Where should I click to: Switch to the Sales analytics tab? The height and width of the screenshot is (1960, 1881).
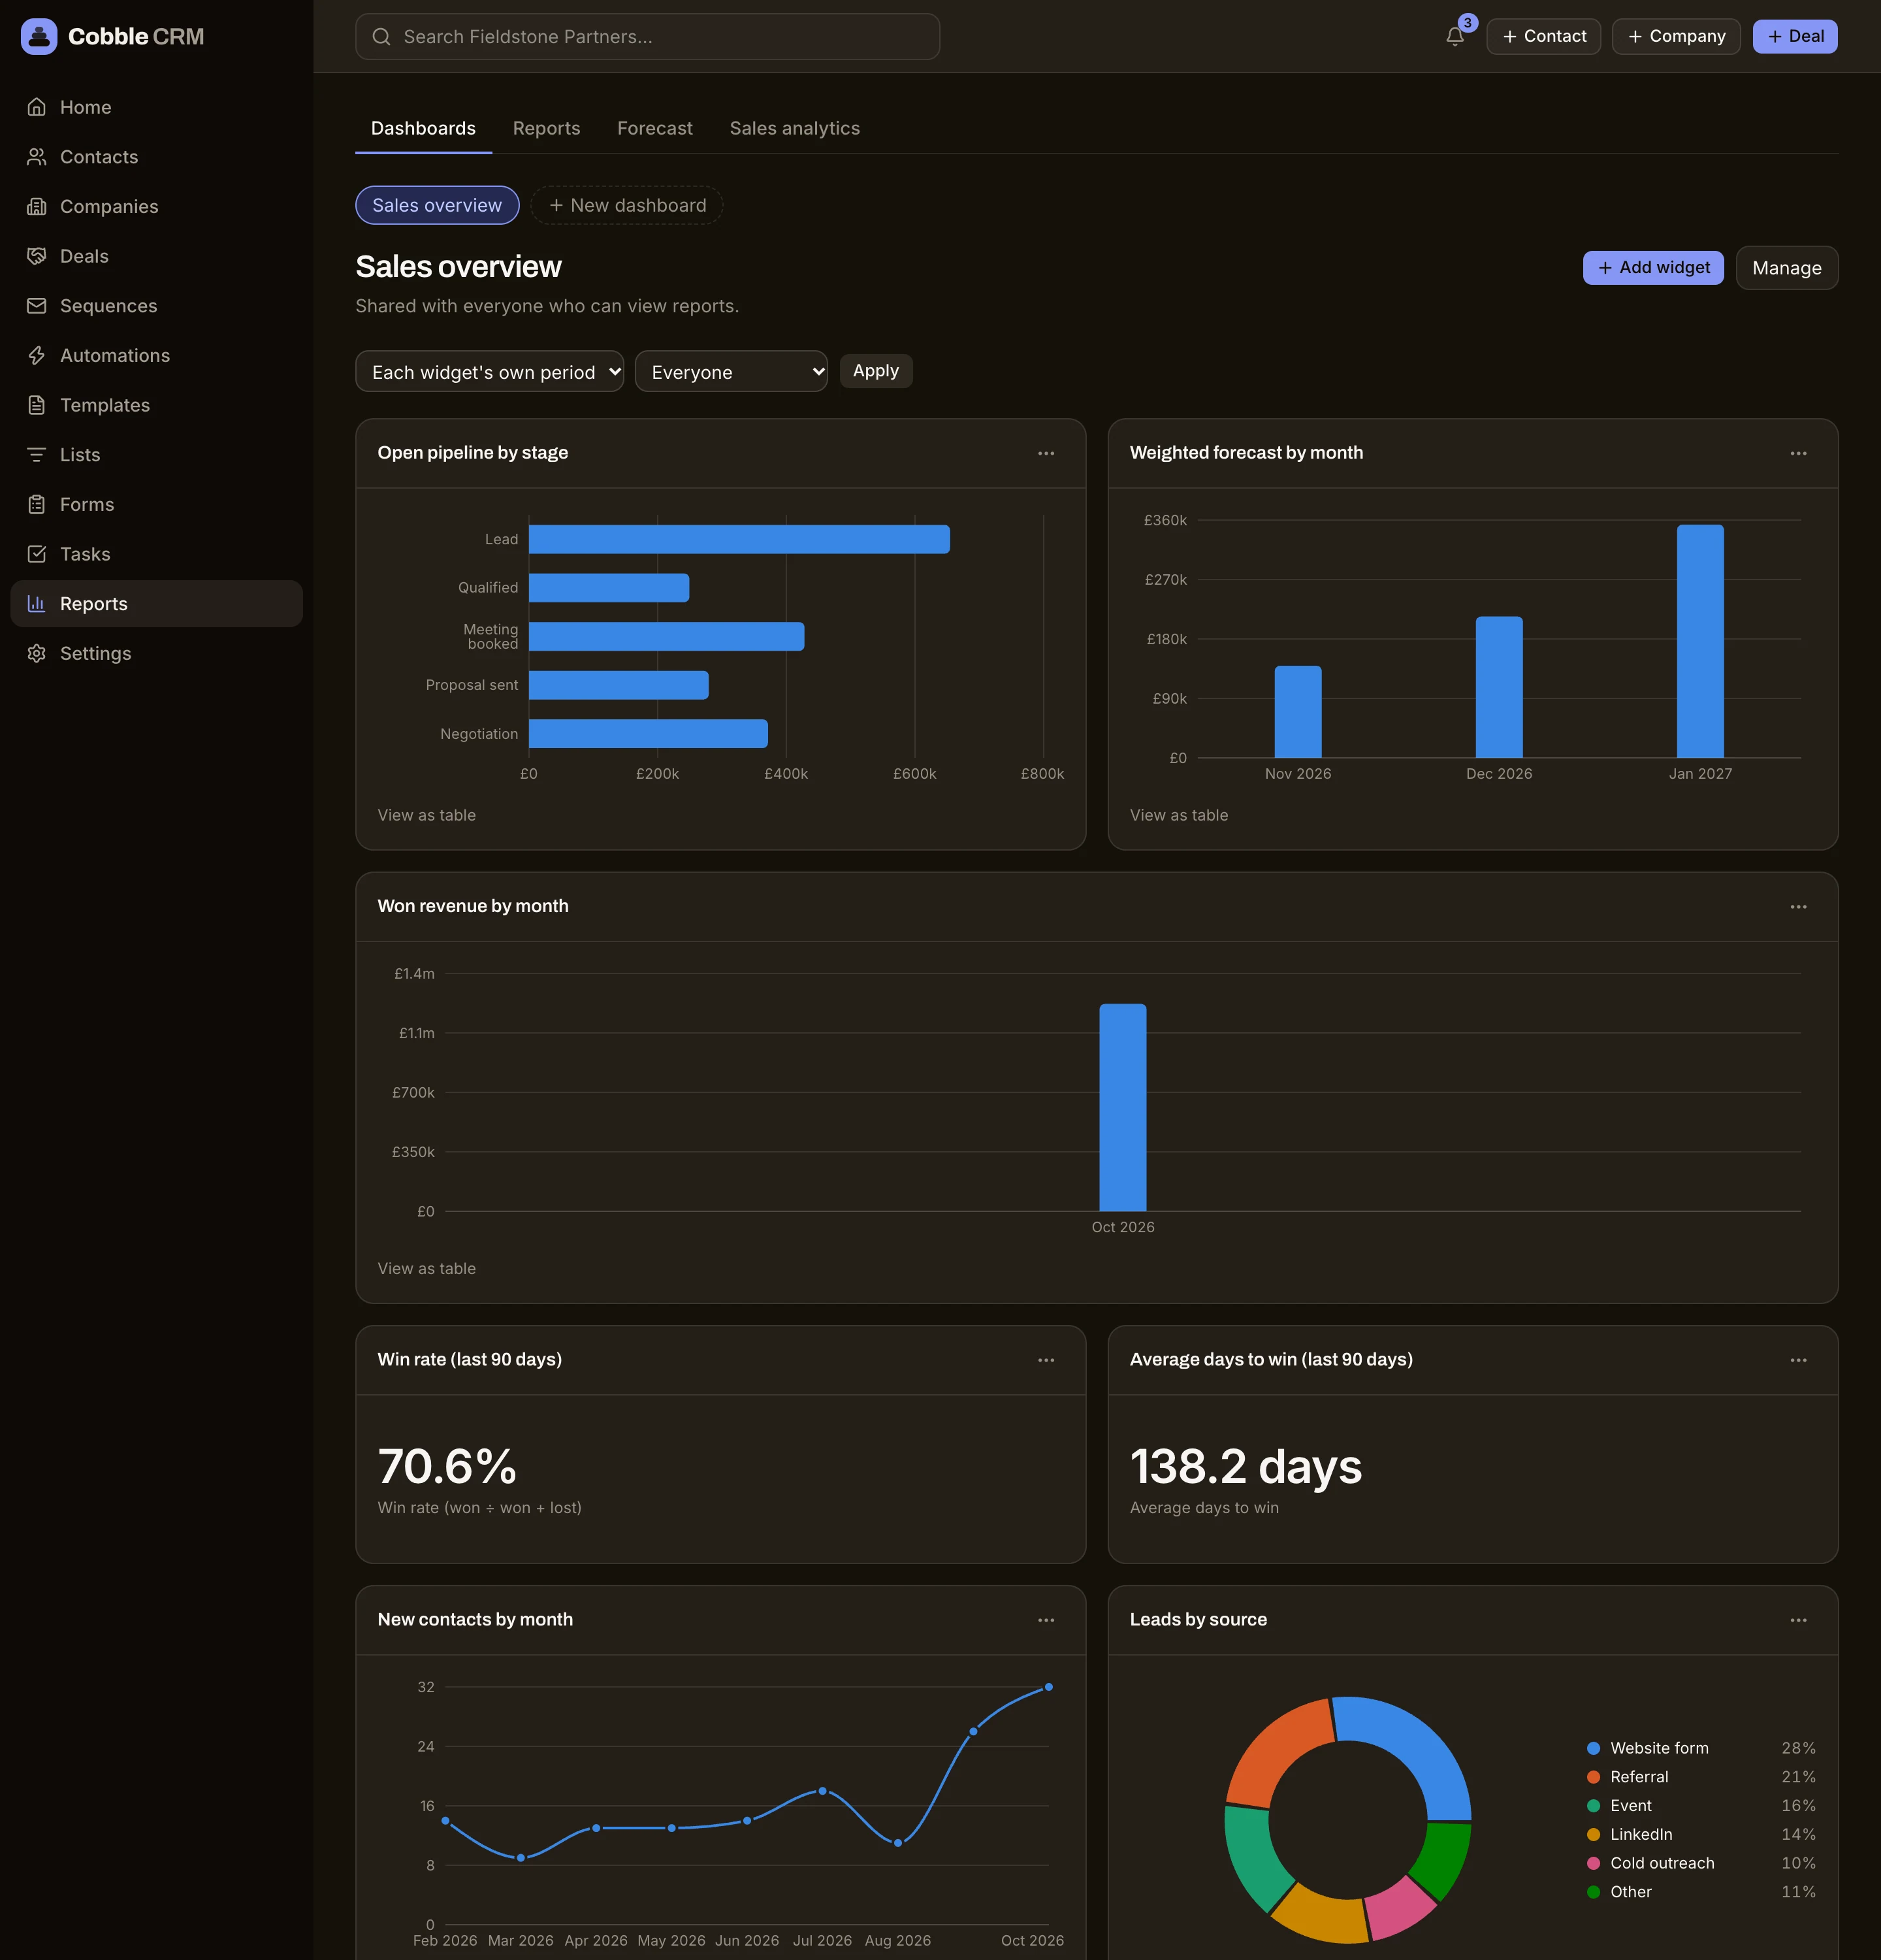pos(795,129)
